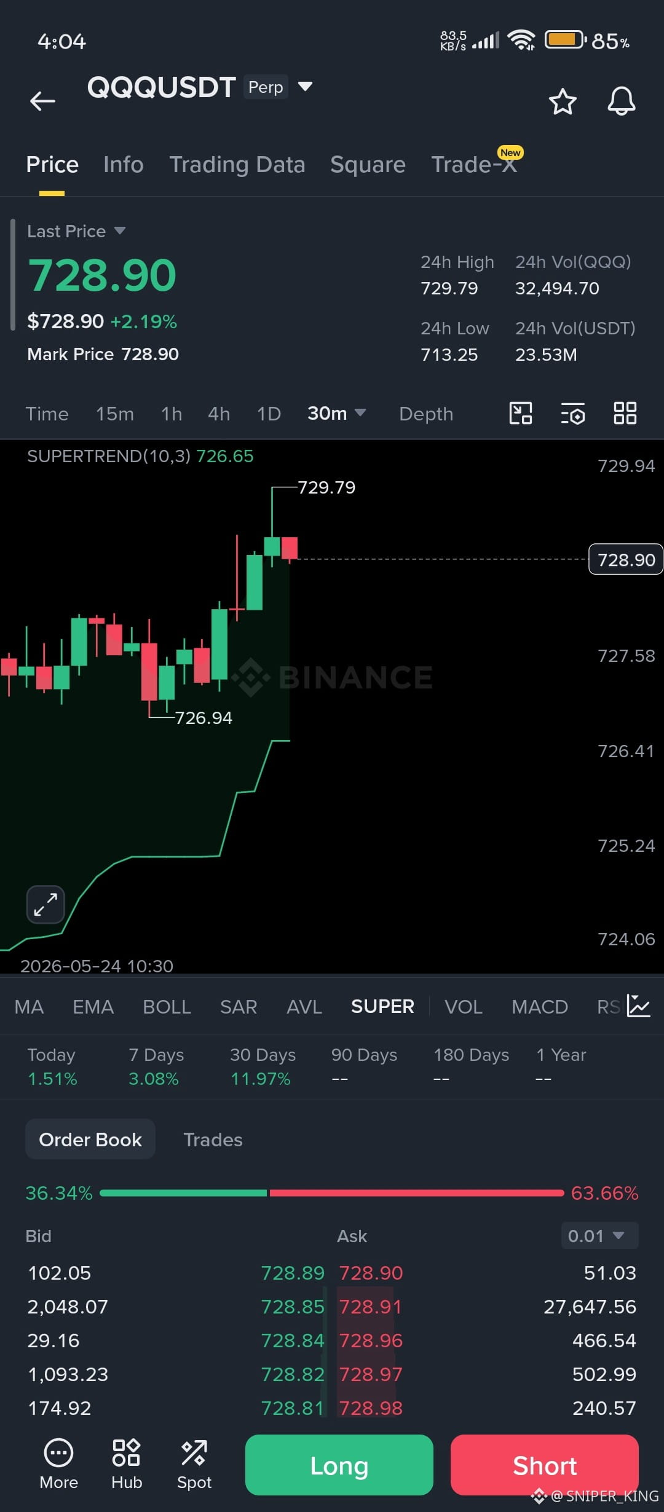Toggle the AVL indicator
Viewport: 664px width, 1512px height.
[304, 1007]
